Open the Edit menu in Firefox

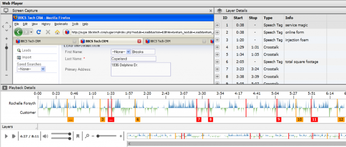(x=25, y=24)
